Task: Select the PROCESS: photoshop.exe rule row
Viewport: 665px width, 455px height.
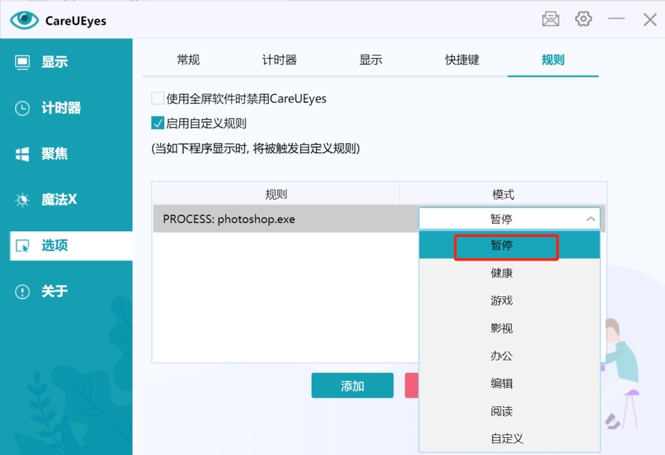Action: [x=275, y=218]
